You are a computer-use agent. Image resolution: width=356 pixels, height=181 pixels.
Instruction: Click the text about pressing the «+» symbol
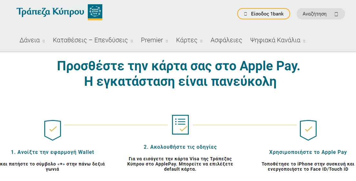point(52,166)
